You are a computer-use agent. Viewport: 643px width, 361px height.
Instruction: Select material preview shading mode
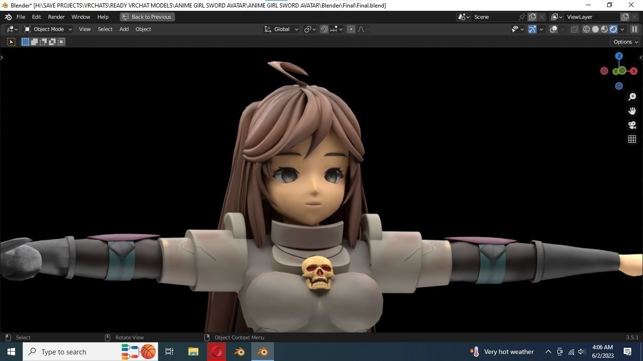pyautogui.click(x=604, y=29)
